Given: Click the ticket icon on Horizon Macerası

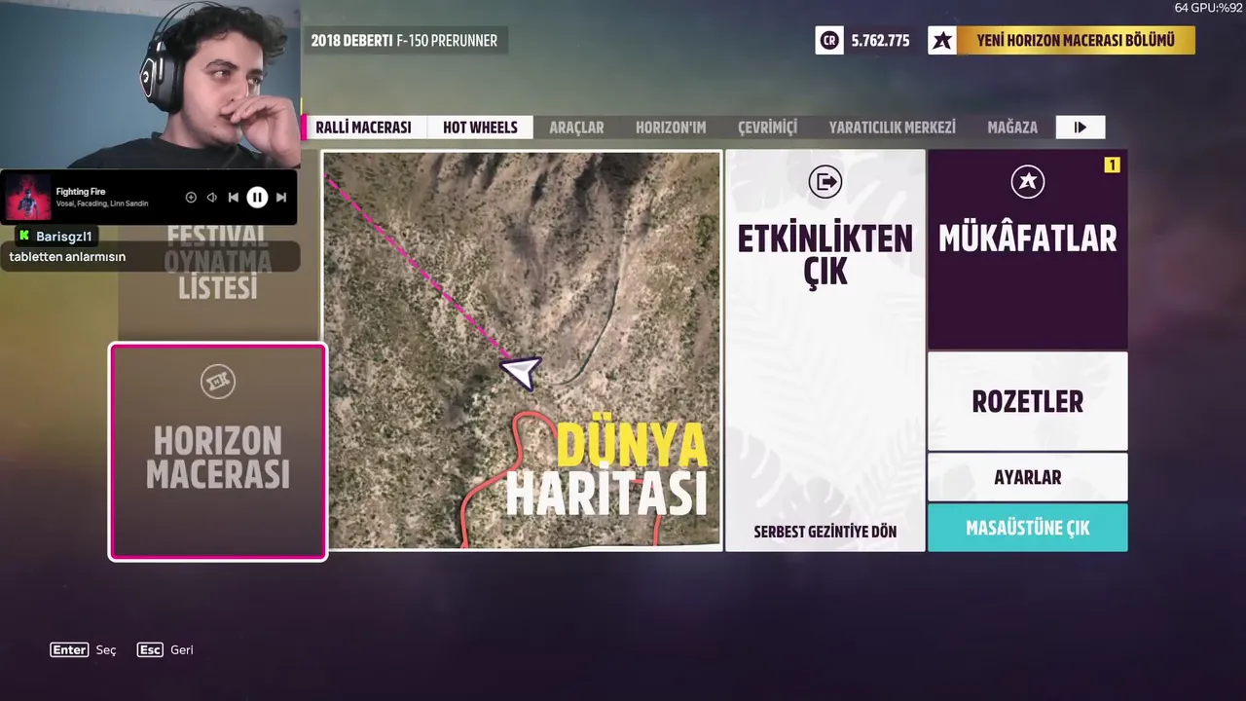Looking at the screenshot, I should [x=218, y=382].
